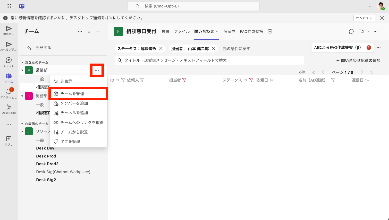
Task: Switch to 投稿 tab
Action: tap(166, 31)
